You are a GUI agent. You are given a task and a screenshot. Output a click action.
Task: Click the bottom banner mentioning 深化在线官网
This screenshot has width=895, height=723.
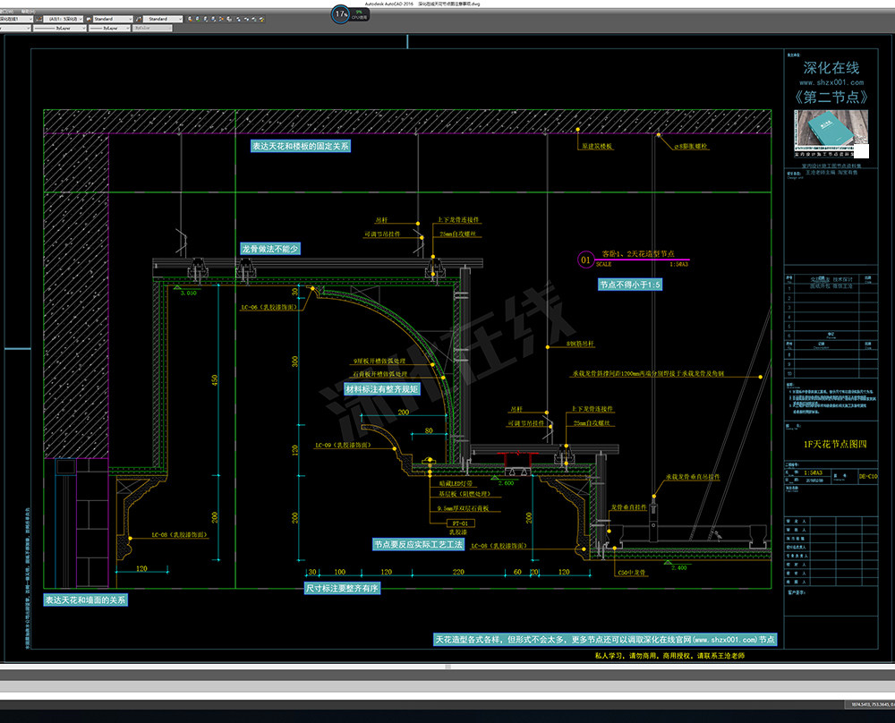click(x=606, y=640)
